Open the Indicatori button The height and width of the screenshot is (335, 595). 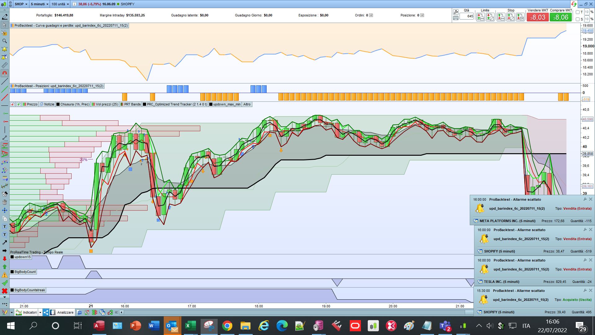tap(27, 312)
